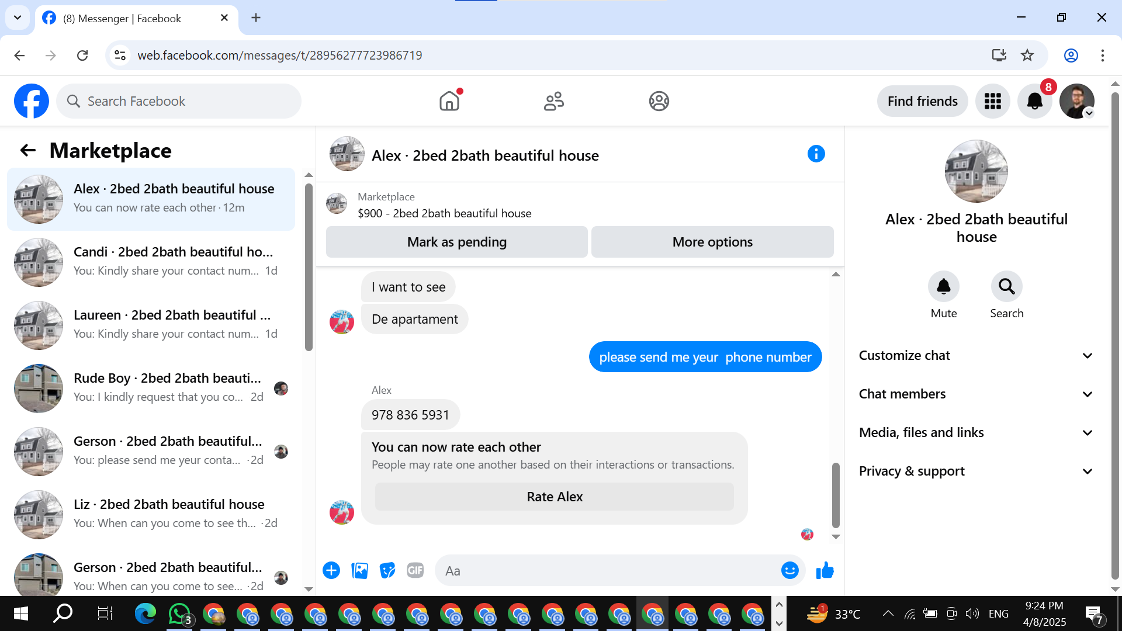The image size is (1122, 631).
Task: Click the message text input field
Action: tap(608, 571)
